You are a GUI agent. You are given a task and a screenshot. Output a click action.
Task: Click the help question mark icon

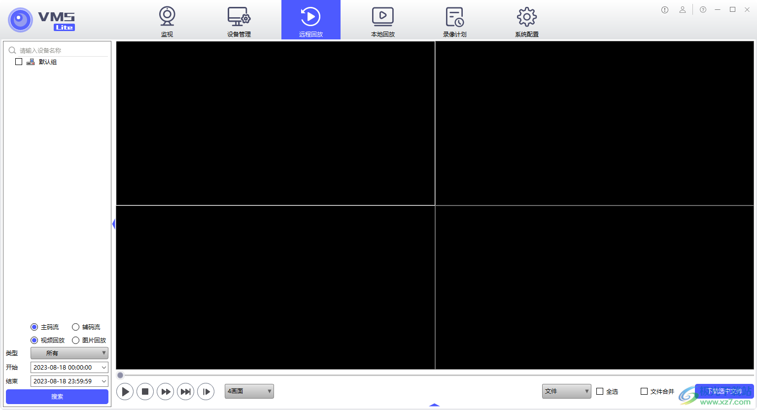pos(703,10)
